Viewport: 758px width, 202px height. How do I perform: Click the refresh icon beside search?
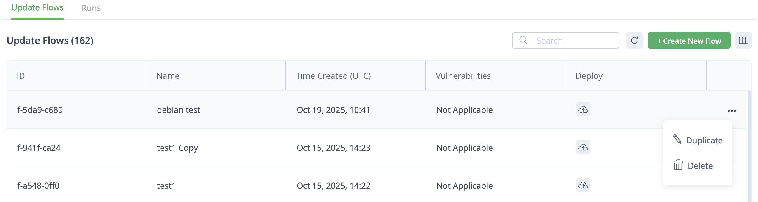(634, 40)
